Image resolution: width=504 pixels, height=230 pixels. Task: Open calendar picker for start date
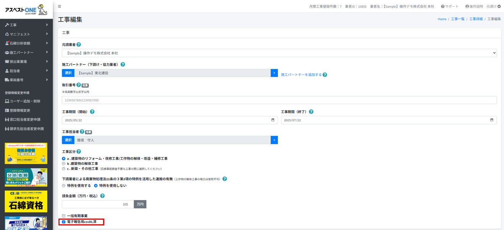(273, 120)
